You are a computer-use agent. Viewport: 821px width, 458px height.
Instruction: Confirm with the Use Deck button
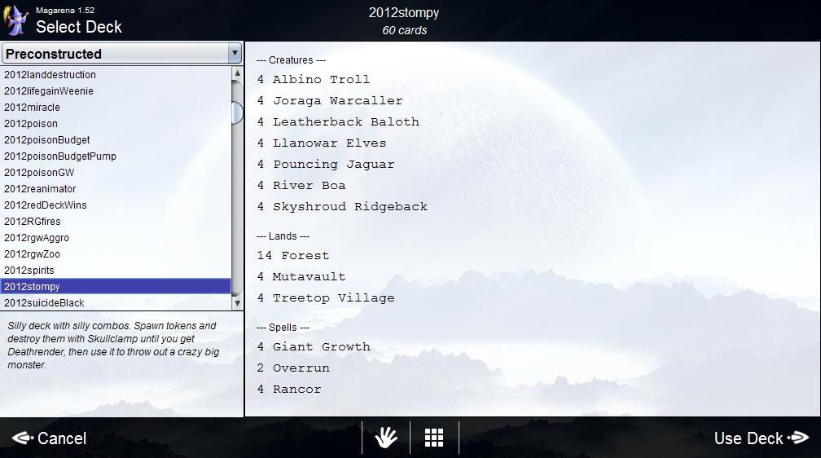(749, 438)
